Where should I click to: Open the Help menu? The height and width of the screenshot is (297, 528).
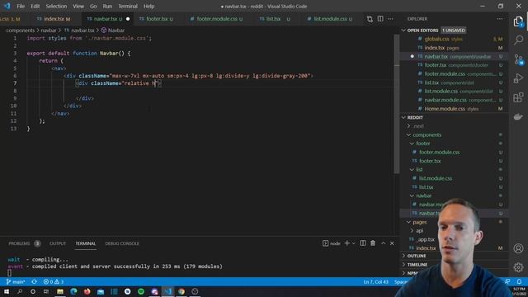click(x=148, y=6)
